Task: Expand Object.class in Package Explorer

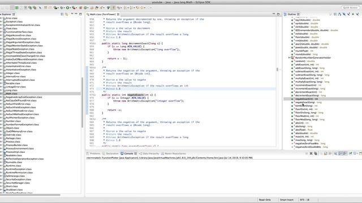Action: (x=1, y=128)
